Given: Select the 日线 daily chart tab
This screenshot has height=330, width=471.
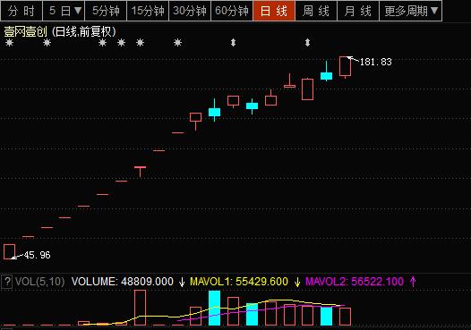Looking at the screenshot, I should (x=274, y=11).
